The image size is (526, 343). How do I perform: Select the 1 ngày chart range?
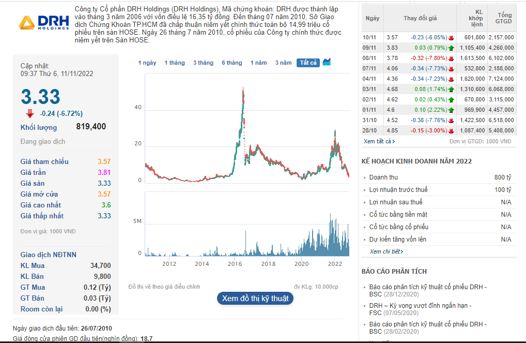[147, 63]
